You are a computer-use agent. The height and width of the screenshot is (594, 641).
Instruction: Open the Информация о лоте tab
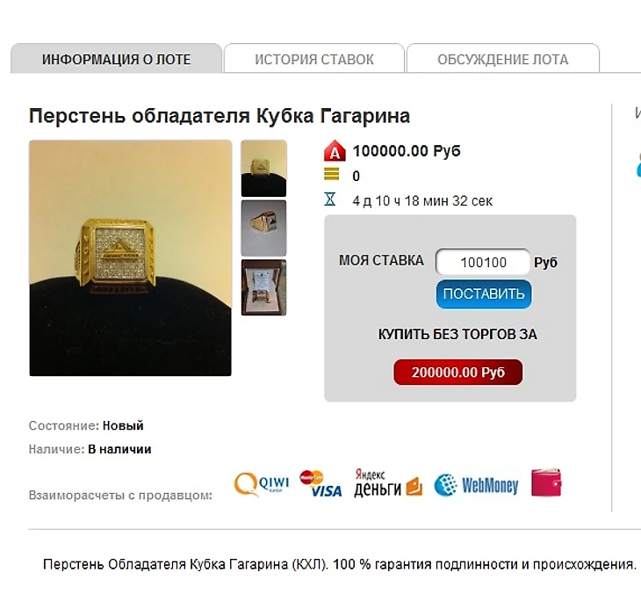(x=117, y=59)
